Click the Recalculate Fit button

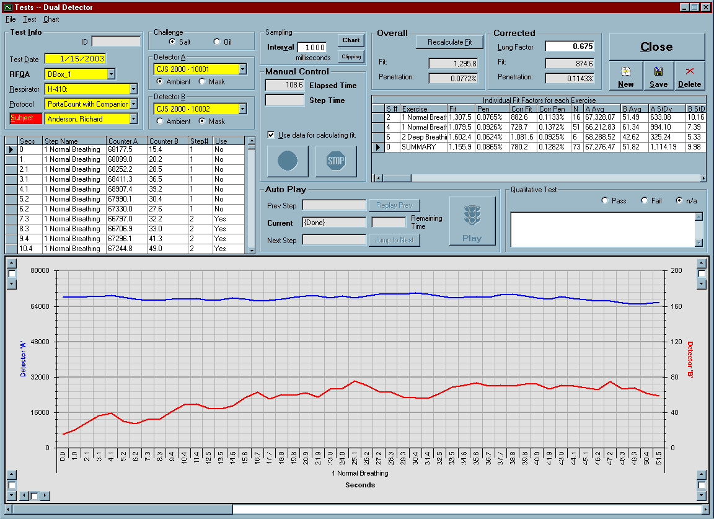449,42
